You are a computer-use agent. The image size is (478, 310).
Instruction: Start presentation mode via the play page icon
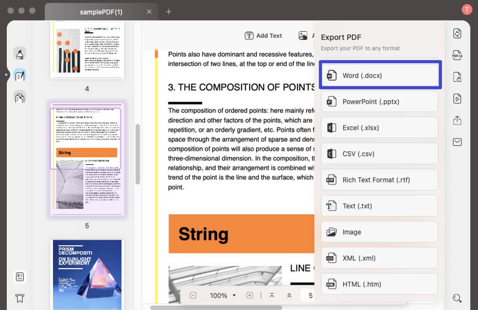click(457, 98)
